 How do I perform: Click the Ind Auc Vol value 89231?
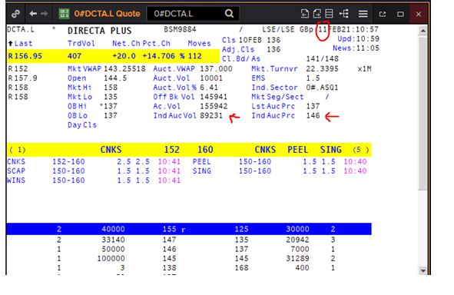(211, 115)
